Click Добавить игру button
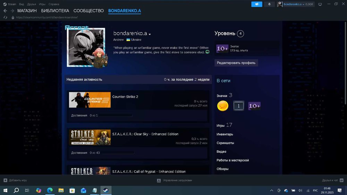The height and width of the screenshot is (195, 347). (x=15, y=180)
